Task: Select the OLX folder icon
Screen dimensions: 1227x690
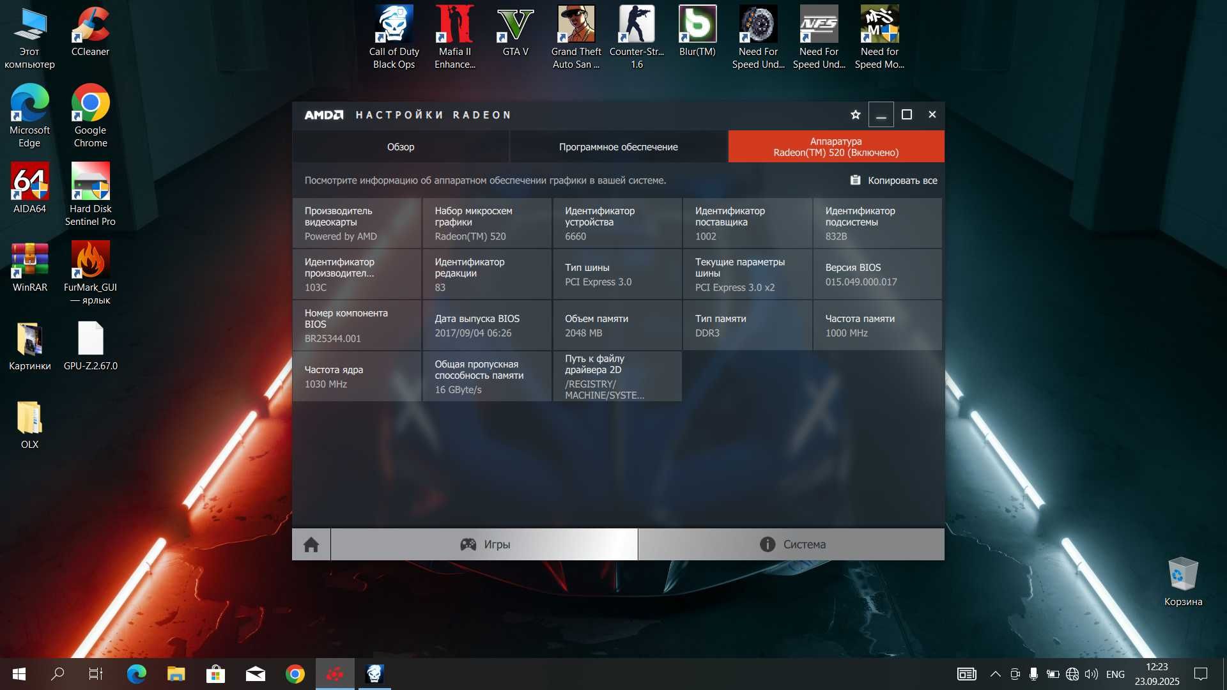Action: click(29, 425)
